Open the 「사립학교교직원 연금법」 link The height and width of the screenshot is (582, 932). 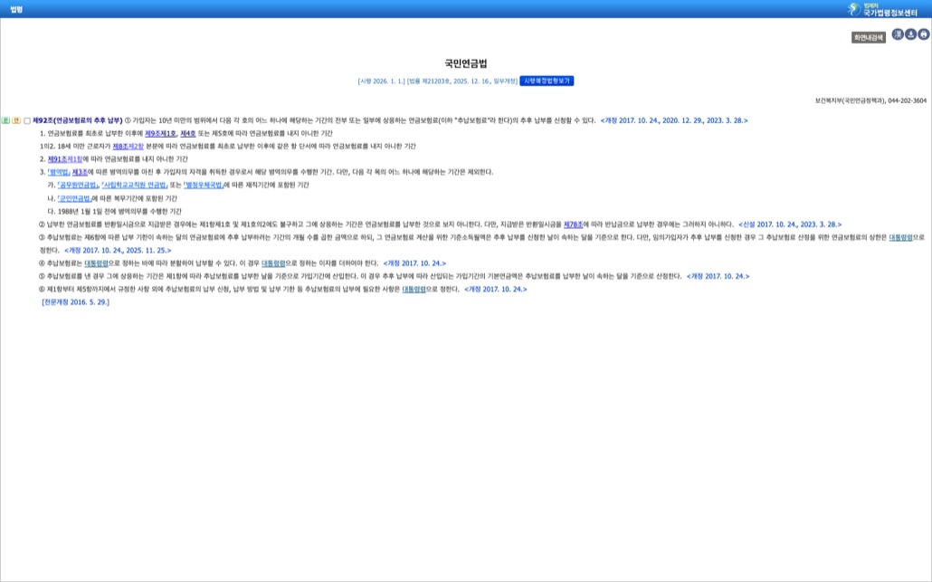click(134, 186)
